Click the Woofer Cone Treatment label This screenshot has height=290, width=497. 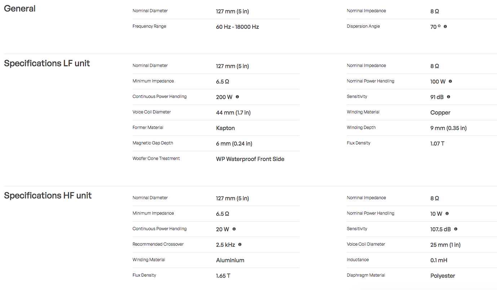[x=156, y=159]
